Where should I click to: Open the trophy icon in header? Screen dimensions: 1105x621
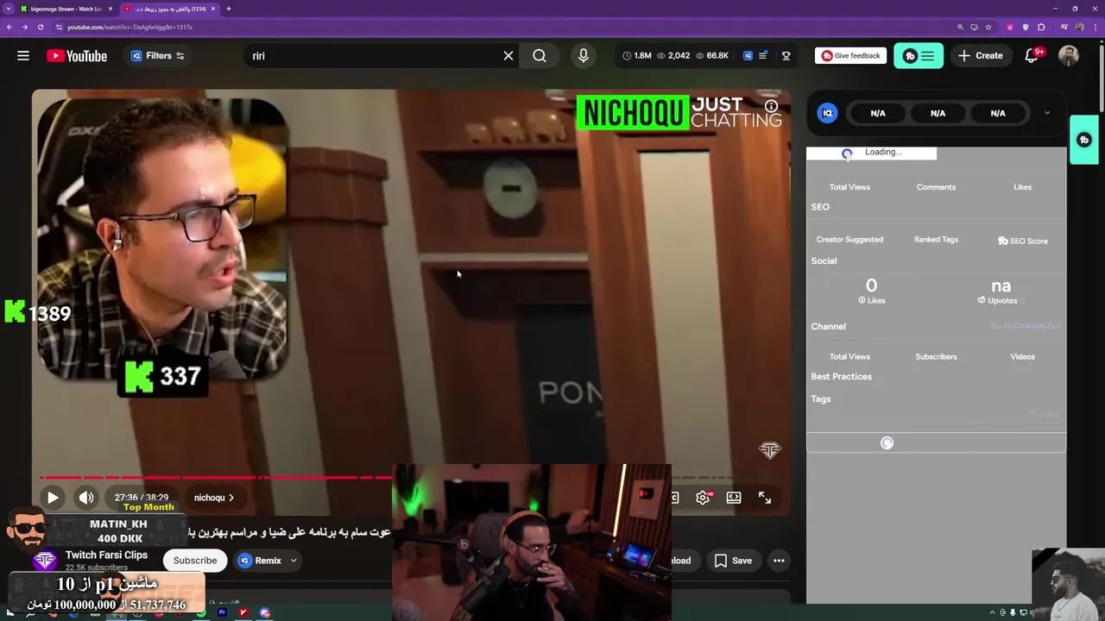786,56
